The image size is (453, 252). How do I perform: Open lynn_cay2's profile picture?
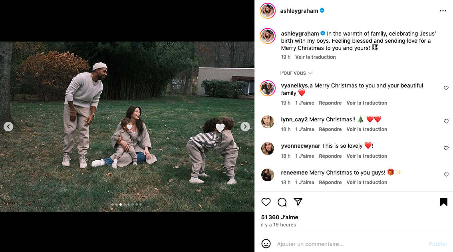[x=268, y=122]
